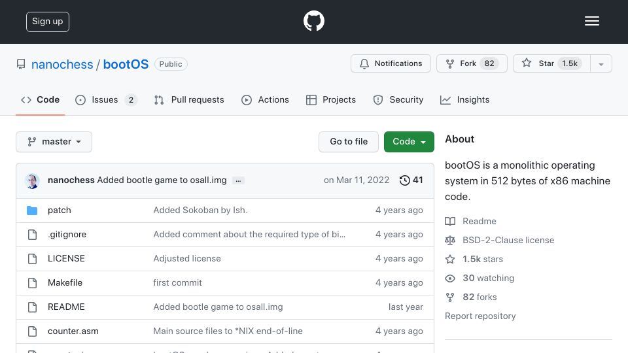Open the Projects tab
Screen dimensions: 628x353
[x=331, y=99]
